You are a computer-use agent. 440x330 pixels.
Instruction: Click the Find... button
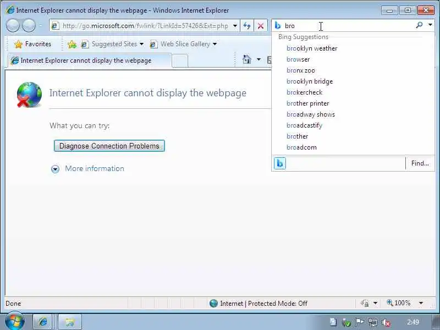coord(420,163)
